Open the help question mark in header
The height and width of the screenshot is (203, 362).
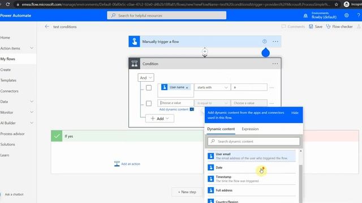[359, 15]
